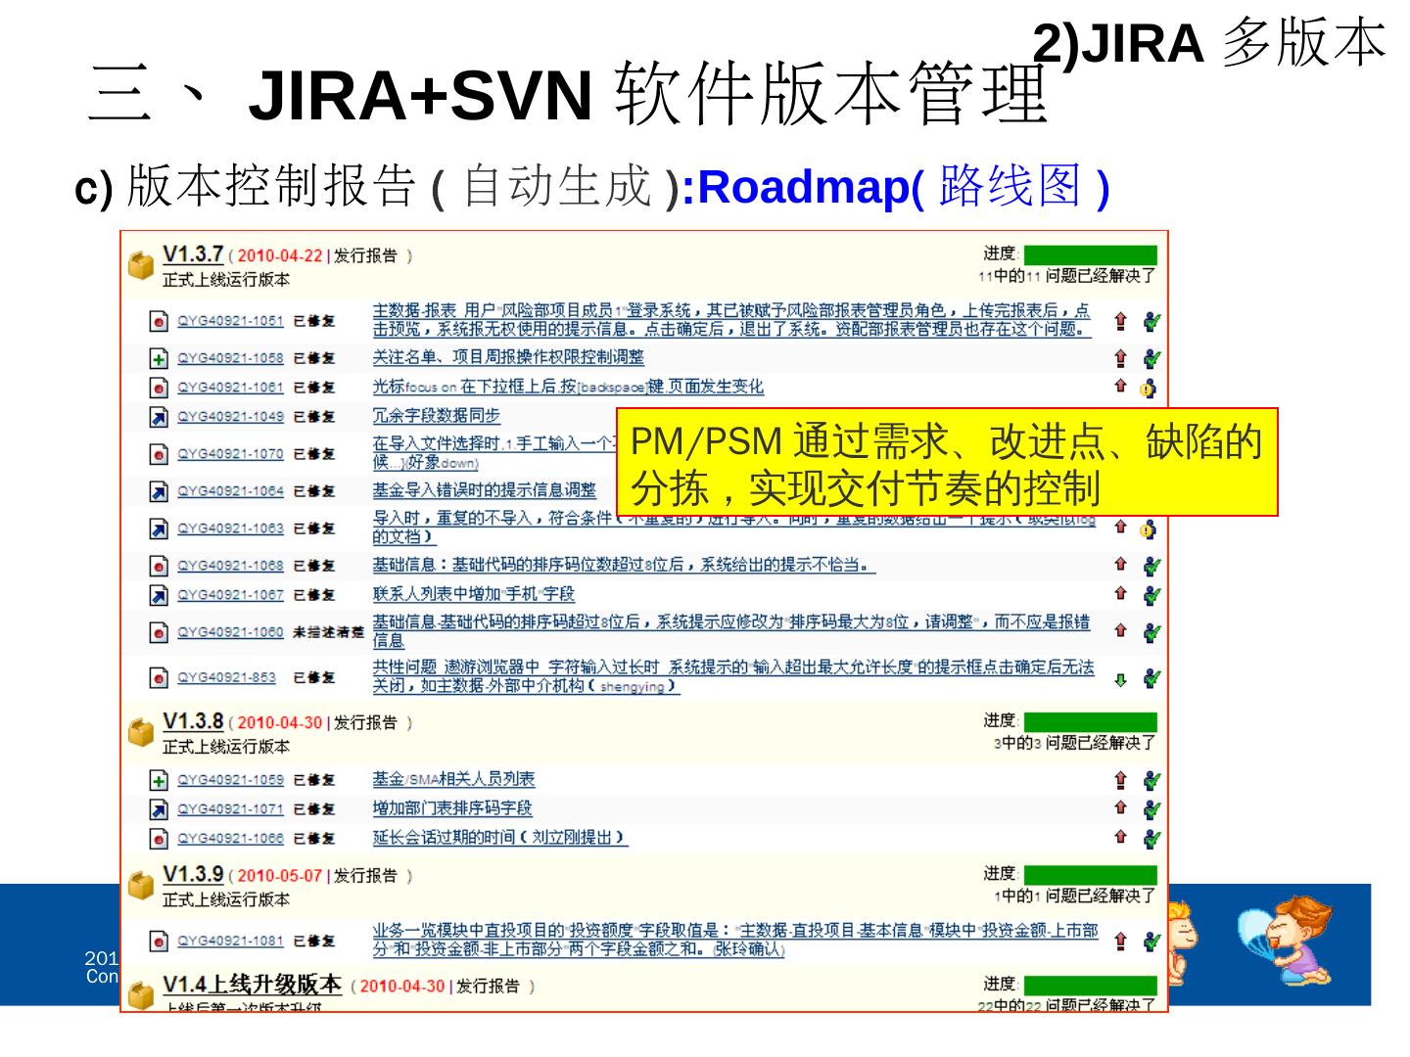Click the 已修复 status of QYG40921-1067

coord(314,595)
